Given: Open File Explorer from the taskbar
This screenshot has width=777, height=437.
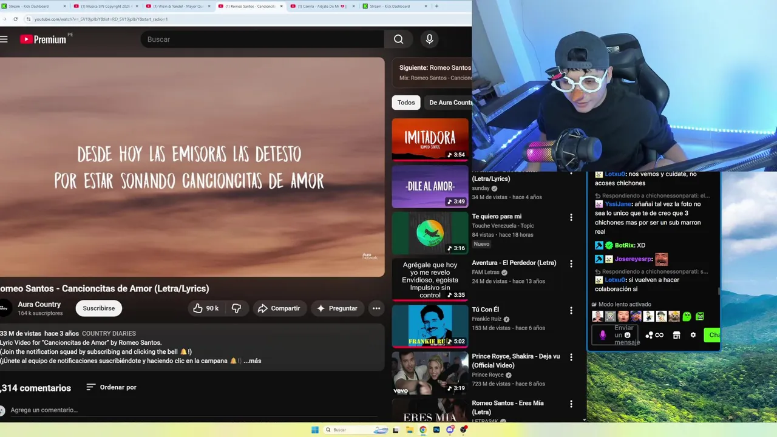Looking at the screenshot, I should click(x=410, y=430).
